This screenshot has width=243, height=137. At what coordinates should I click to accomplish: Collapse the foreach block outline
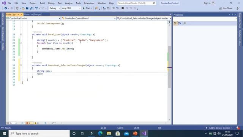pyautogui.click(x=21, y=43)
